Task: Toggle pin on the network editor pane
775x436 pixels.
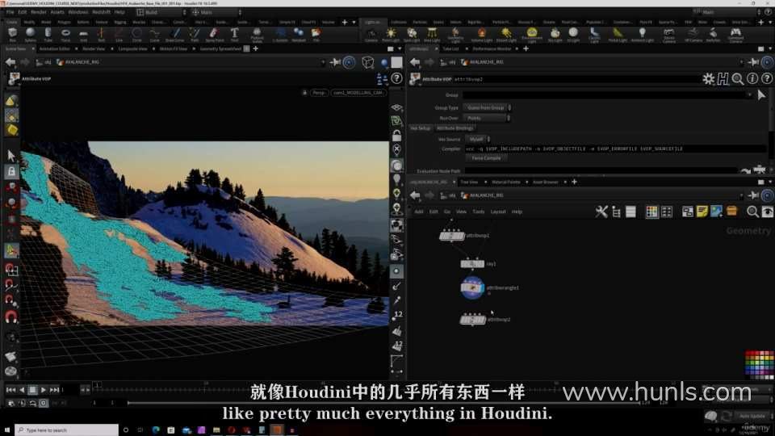Action: (753, 195)
